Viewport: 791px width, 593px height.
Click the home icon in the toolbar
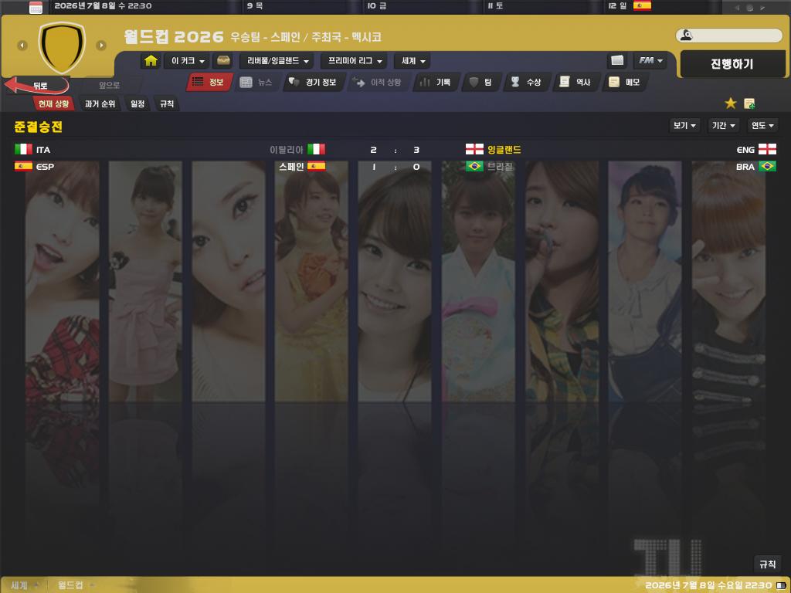click(x=151, y=61)
